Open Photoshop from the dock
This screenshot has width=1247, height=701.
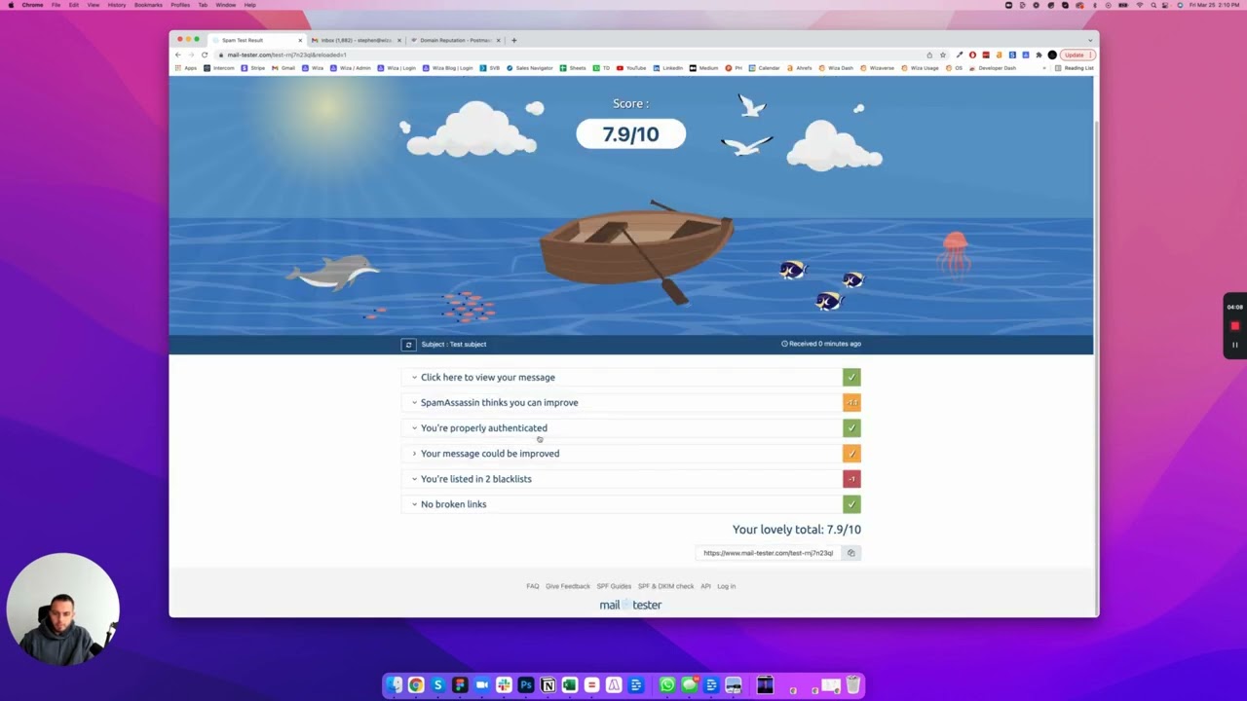click(526, 685)
